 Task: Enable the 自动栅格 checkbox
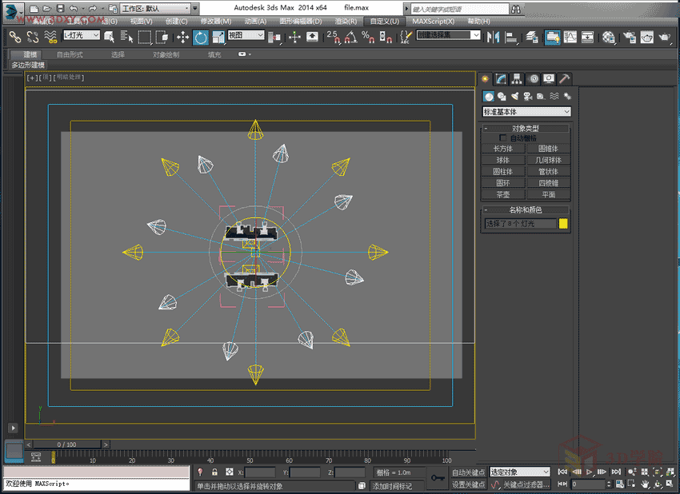click(503, 137)
